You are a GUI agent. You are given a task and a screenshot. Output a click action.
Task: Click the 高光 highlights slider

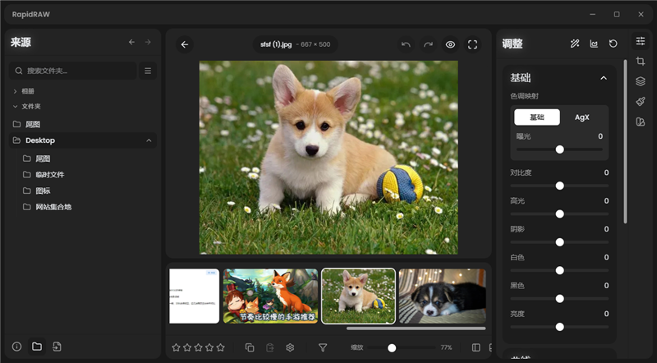pos(559,214)
